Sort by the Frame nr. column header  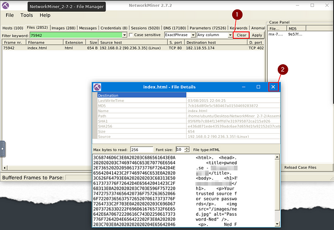click(x=14, y=42)
